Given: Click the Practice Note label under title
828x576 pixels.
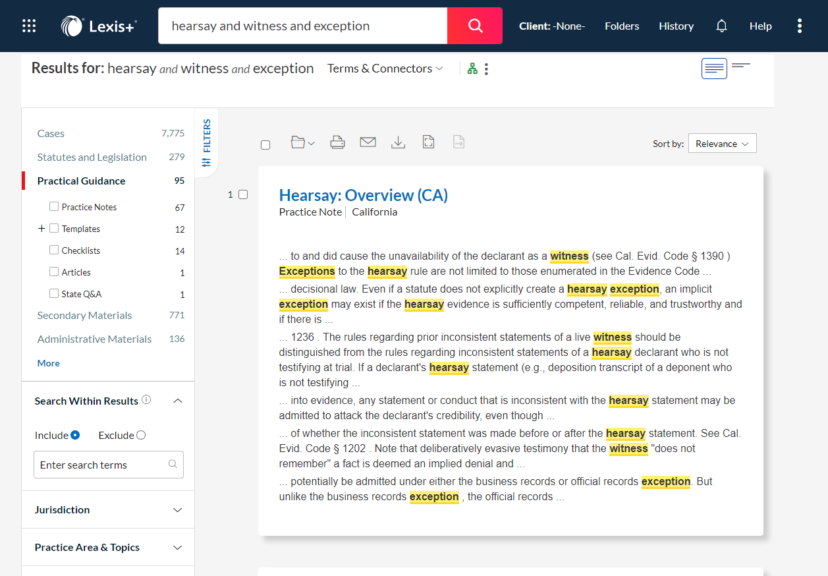Looking at the screenshot, I should pos(310,212).
